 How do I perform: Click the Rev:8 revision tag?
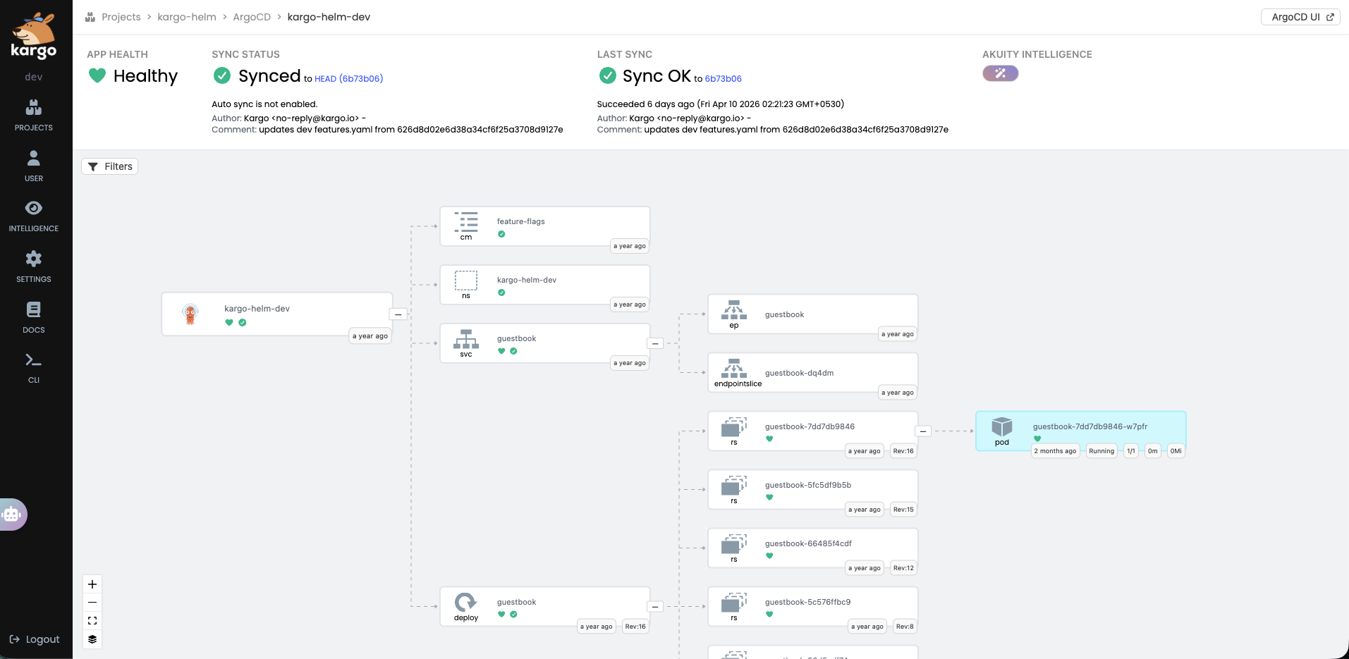tap(905, 627)
